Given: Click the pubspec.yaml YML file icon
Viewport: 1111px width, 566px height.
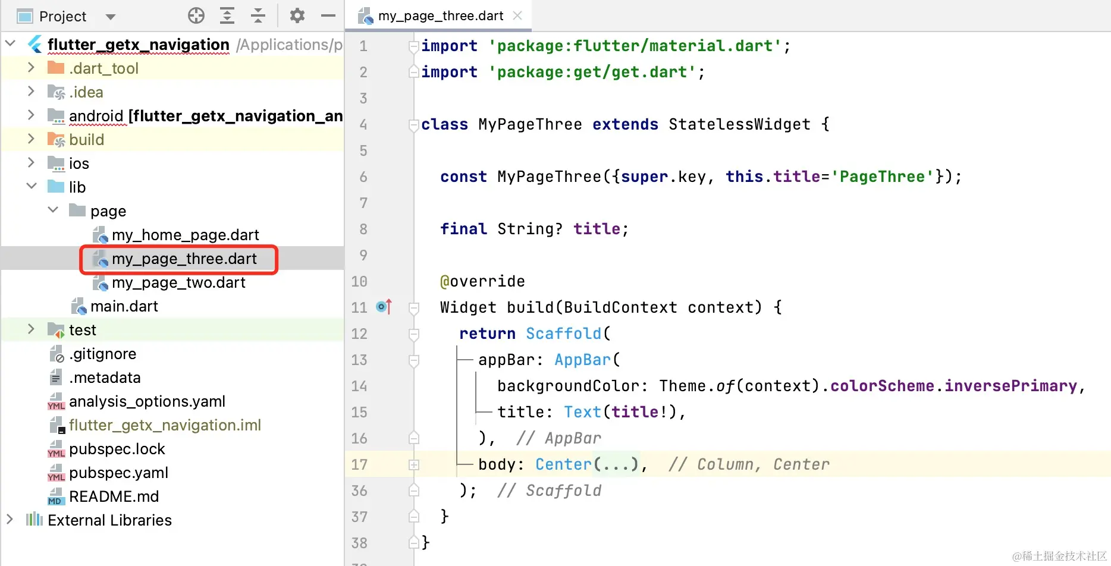Looking at the screenshot, I should point(56,473).
